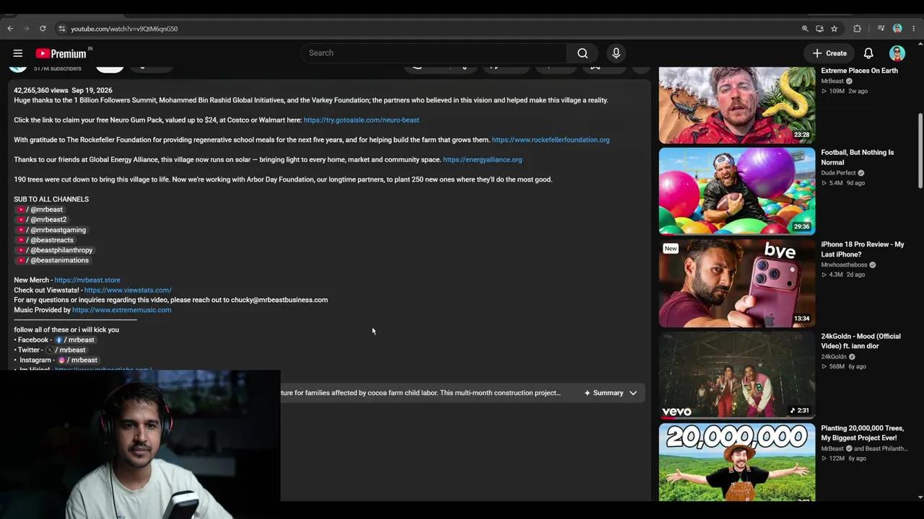Open the mrbeast.store merch link
Viewport: 924px width, 519px height.
coord(87,280)
